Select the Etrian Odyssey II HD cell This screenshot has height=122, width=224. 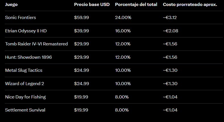pyautogui.click(x=26, y=31)
